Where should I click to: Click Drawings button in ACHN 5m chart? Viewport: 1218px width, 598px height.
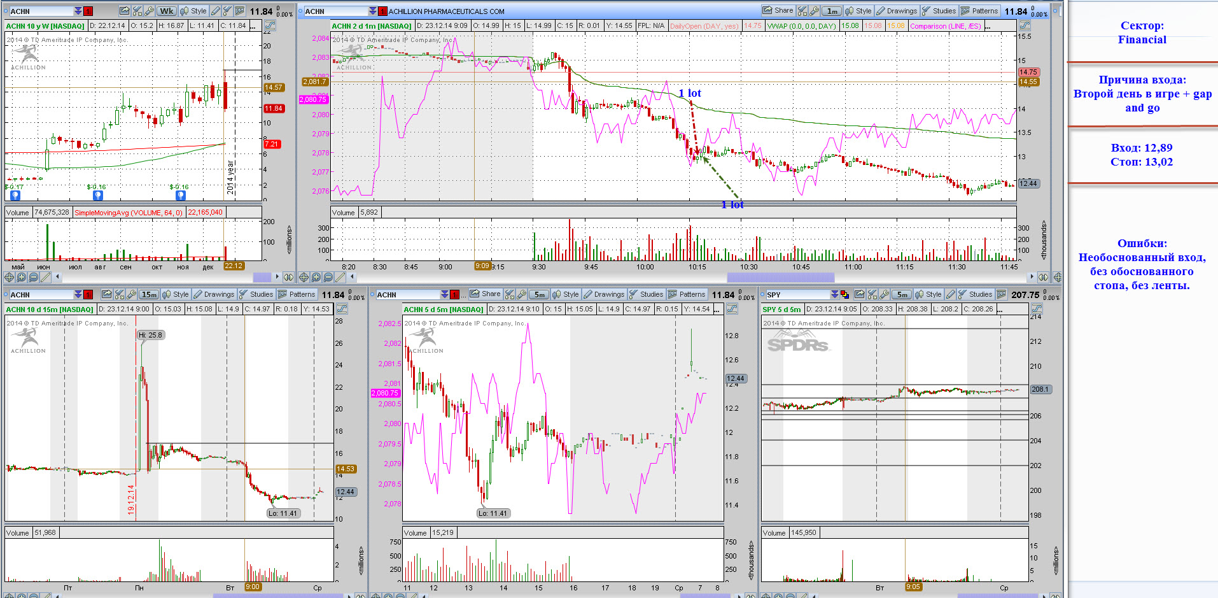pos(604,294)
